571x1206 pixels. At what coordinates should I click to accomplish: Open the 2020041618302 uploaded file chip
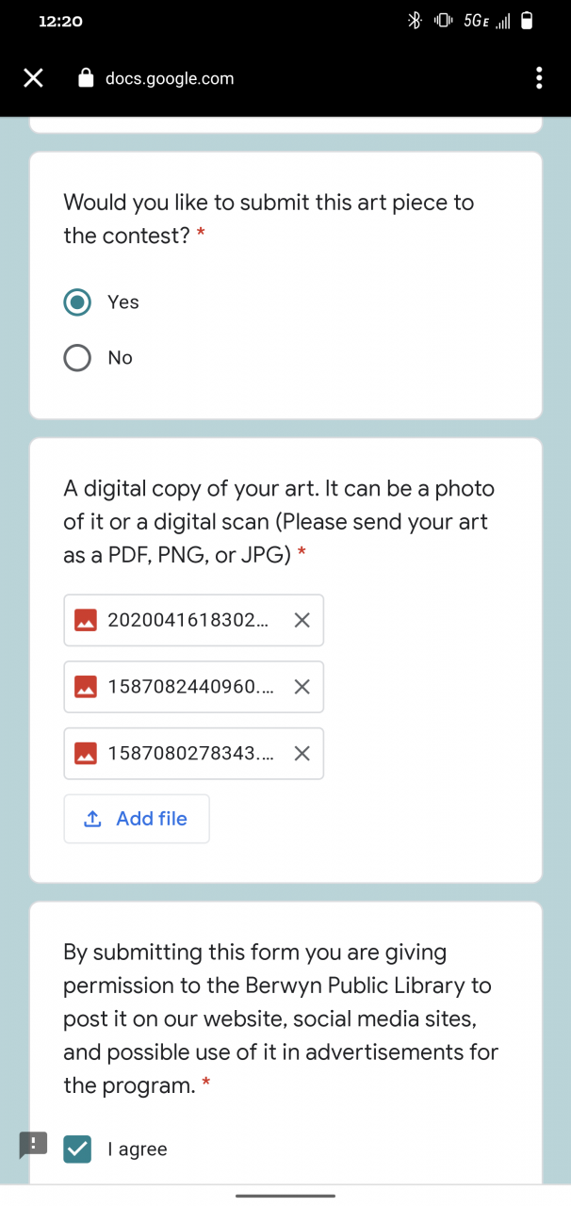[x=188, y=620]
